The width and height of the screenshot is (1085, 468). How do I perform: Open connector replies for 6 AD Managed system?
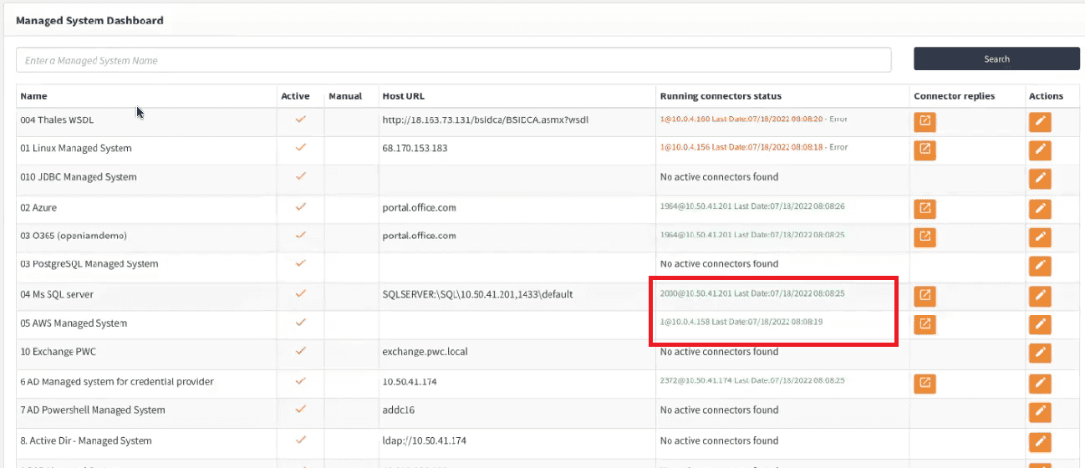(925, 383)
